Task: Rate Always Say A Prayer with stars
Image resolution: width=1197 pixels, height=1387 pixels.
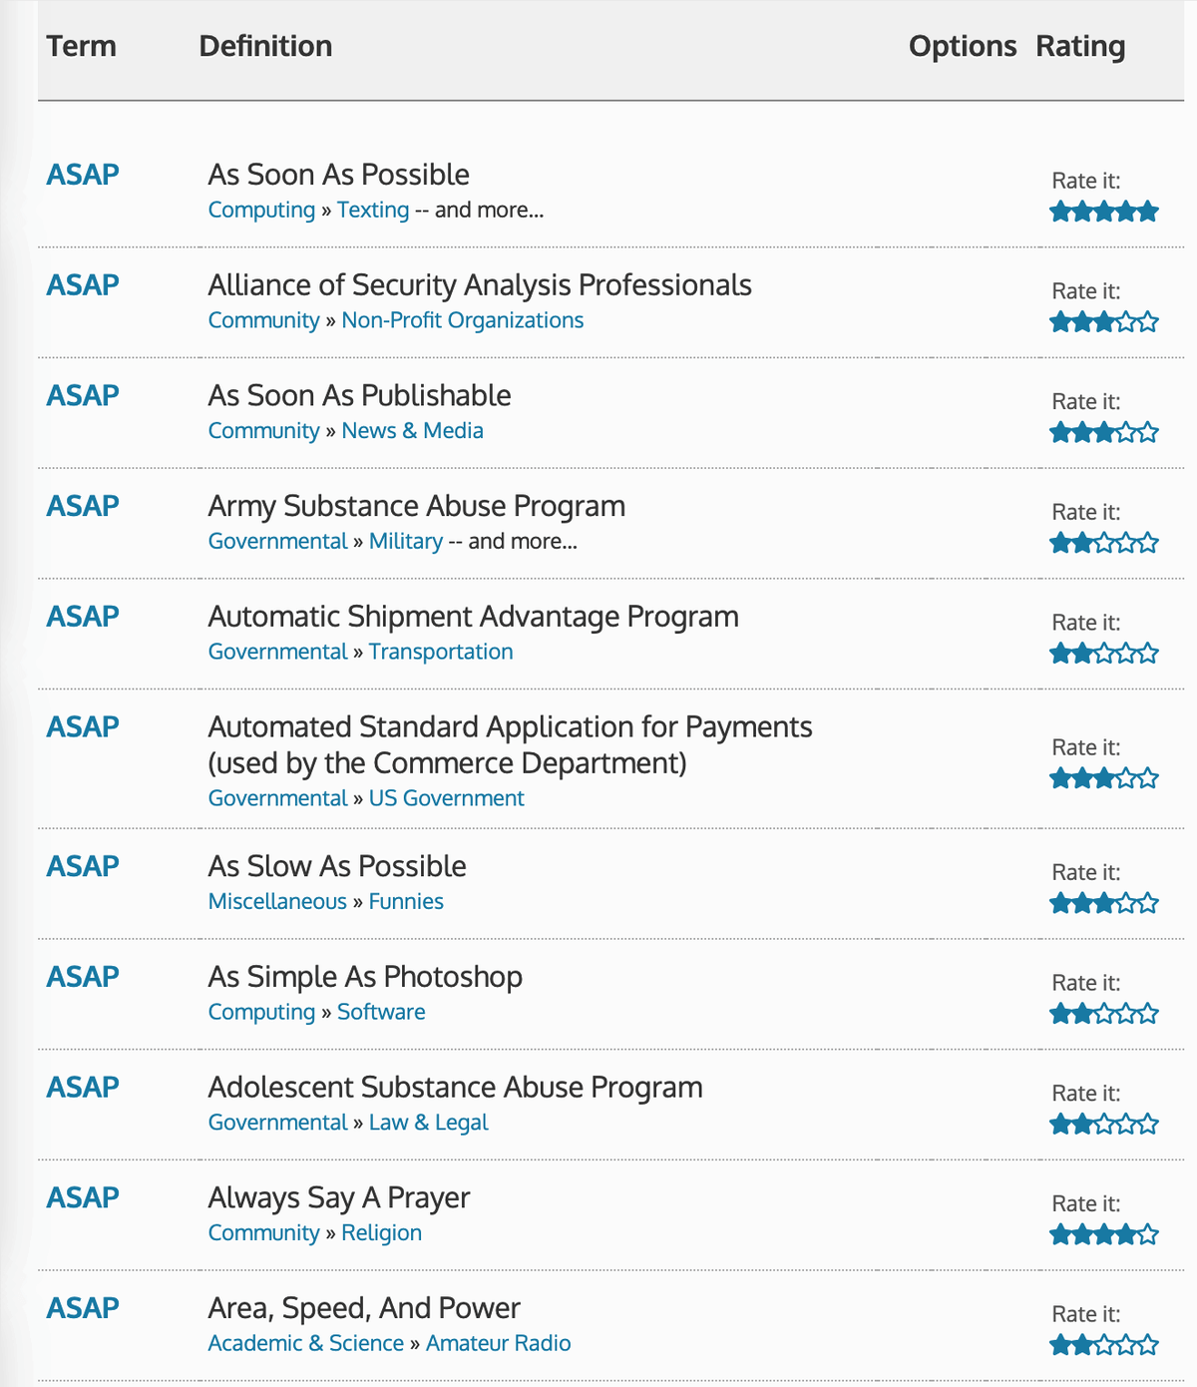Action: point(1104,1235)
